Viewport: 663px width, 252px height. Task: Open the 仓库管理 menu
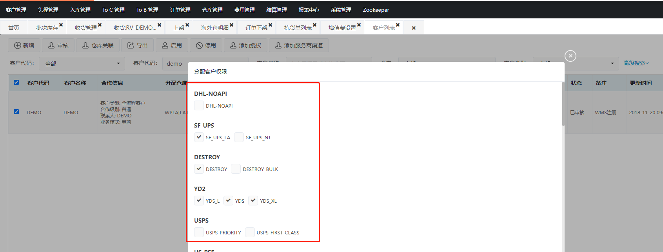coord(213,10)
